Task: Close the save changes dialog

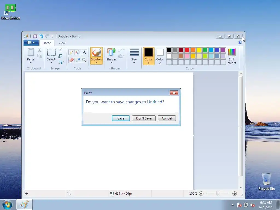Action: point(174,93)
